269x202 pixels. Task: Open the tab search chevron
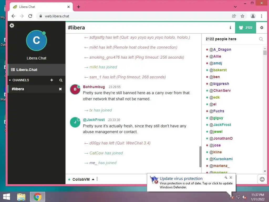pyautogui.click(x=235, y=7)
